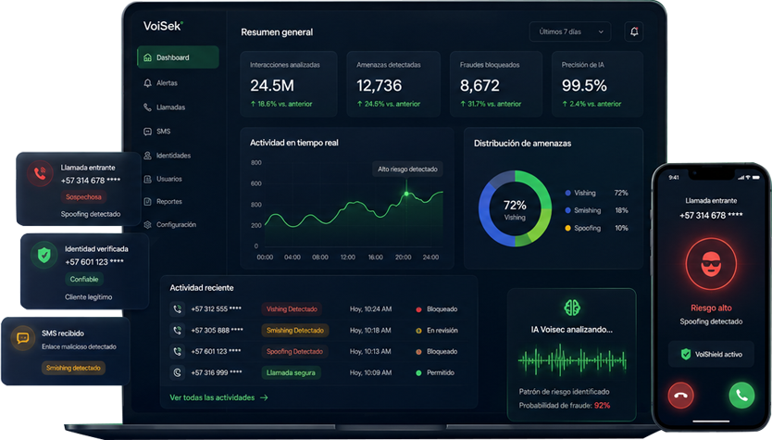Image resolution: width=772 pixels, height=440 pixels.
Task: Click the Configuración gear icon
Action: 147,225
